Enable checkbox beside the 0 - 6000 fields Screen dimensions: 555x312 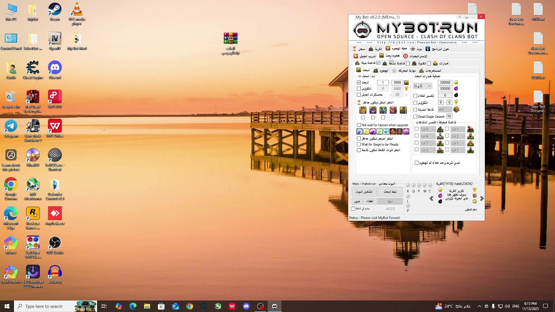359,89
